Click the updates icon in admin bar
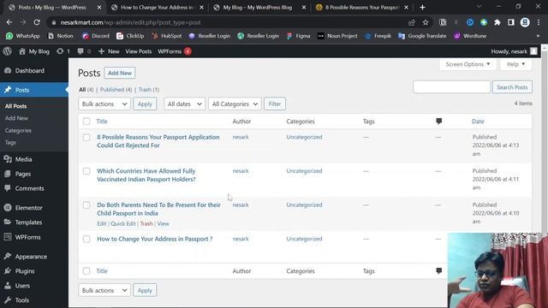 [60, 51]
